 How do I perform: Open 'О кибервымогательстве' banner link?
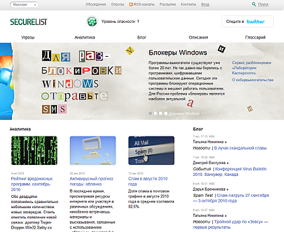tap(253, 80)
